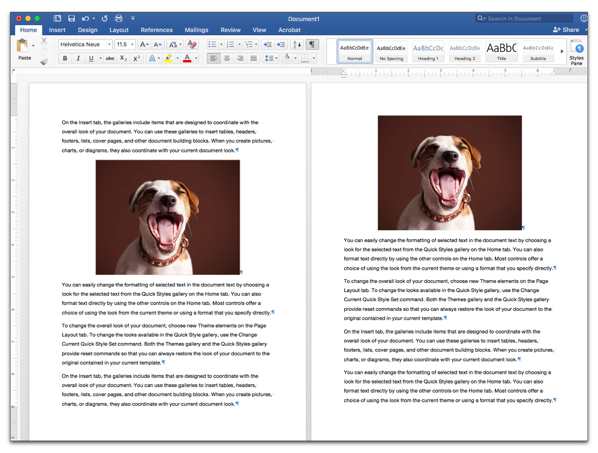Apply the red font color swatch
This screenshot has width=598, height=453.
click(187, 58)
